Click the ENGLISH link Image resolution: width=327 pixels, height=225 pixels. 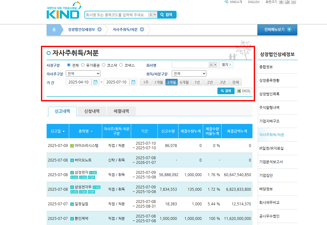pyautogui.click(x=253, y=2)
